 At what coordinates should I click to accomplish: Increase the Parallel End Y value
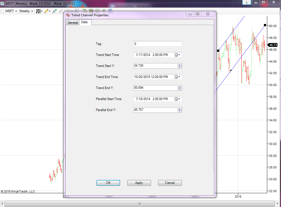[x=180, y=109]
